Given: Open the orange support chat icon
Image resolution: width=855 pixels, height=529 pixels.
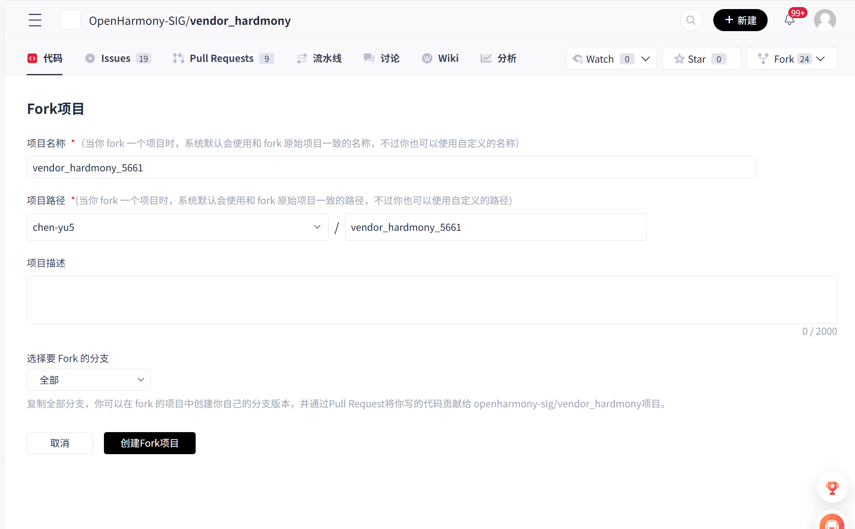Looking at the screenshot, I should 832,523.
